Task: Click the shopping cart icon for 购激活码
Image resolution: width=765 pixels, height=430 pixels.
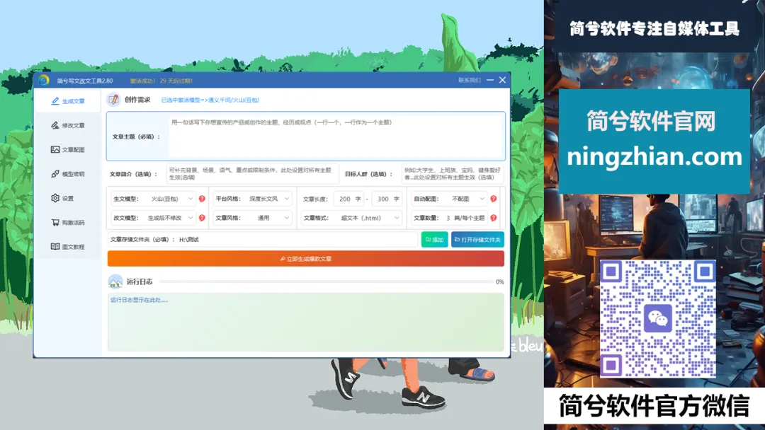Action: click(x=55, y=223)
